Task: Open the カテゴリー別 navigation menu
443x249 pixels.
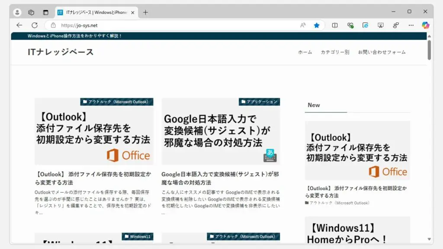Action: (x=335, y=52)
